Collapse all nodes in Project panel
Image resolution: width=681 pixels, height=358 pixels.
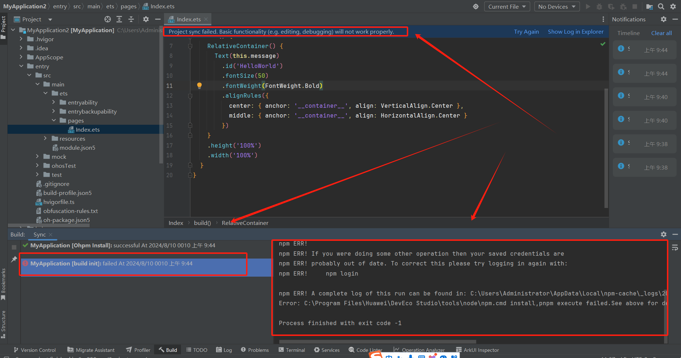(131, 19)
